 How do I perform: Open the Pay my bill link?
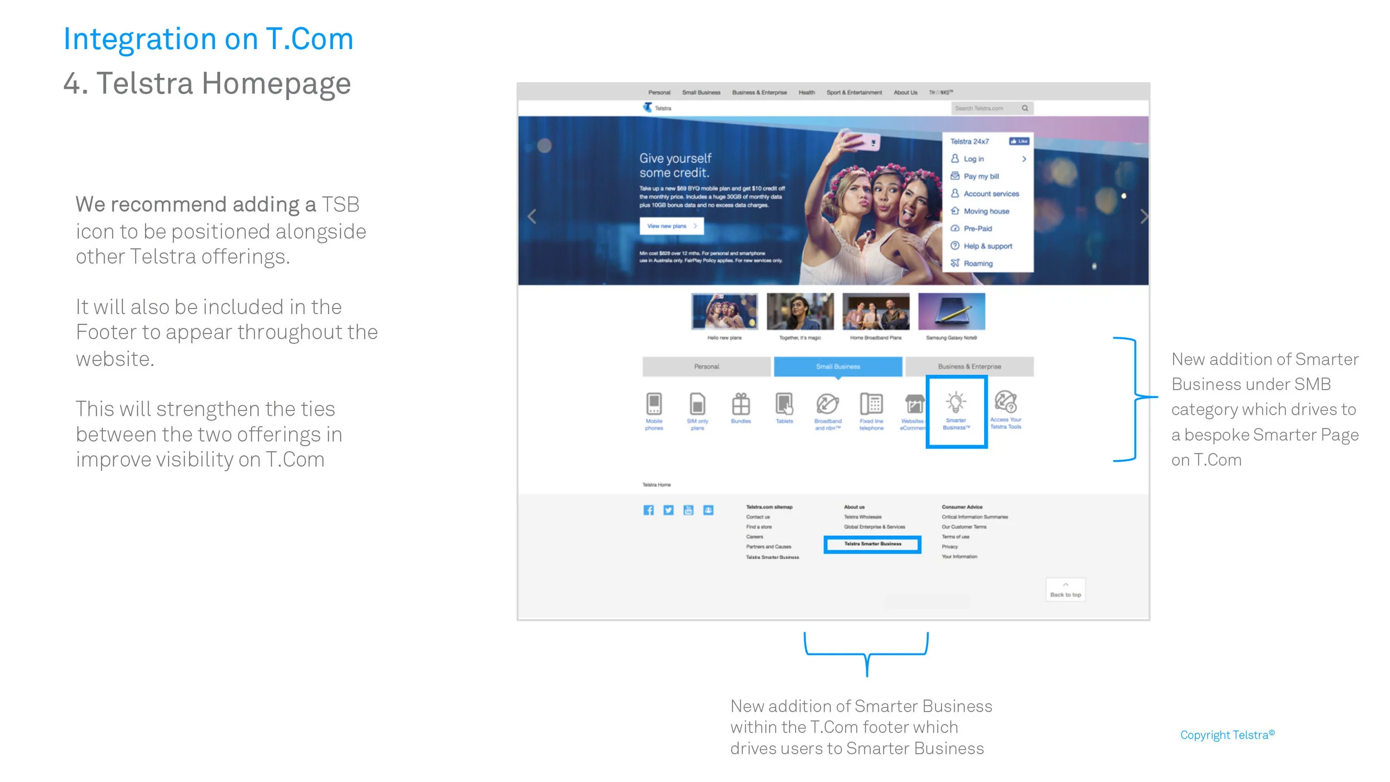[981, 176]
